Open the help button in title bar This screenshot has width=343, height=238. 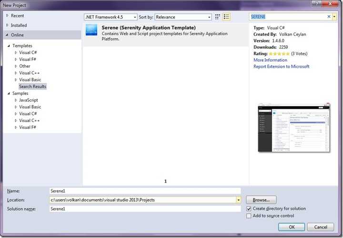pos(317,3)
